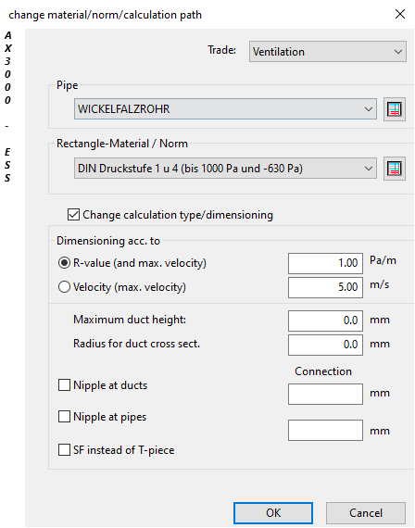Enable Nipple at pipes checkbox
Viewport: 415px width, 528px height.
tap(64, 417)
